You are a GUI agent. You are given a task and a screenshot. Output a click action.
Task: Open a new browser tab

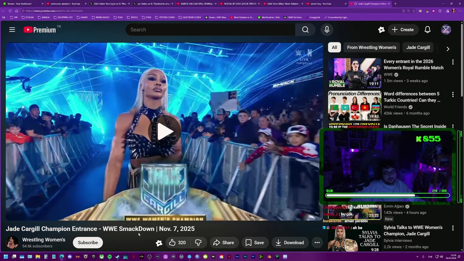[395, 4]
